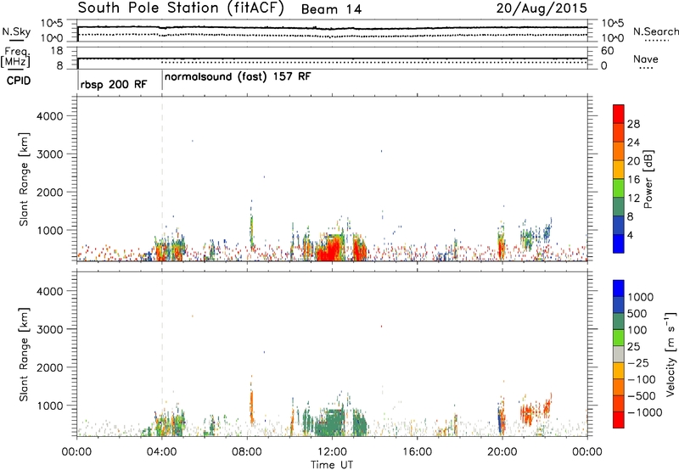Click the '12:00' time axis label
This screenshot has height=470, width=679.
click(x=332, y=452)
